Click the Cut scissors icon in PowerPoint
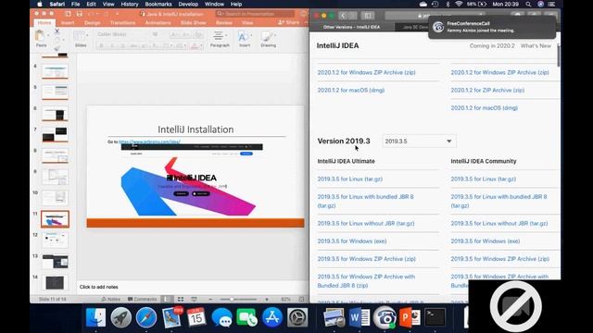Viewport: 593px width, 333px height. 57,31
